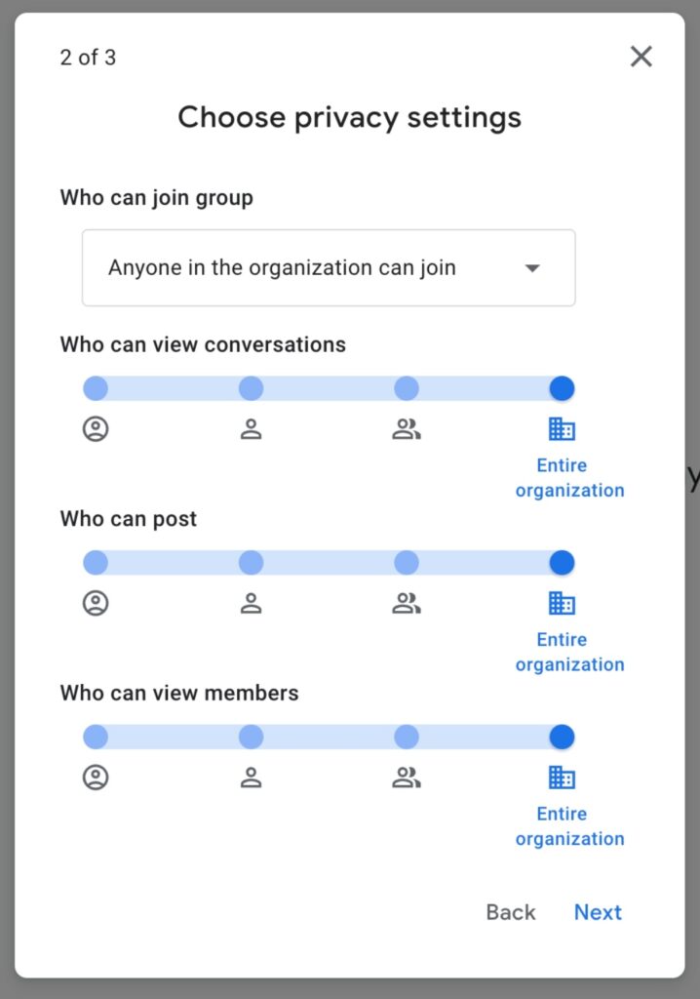This screenshot has height=999, width=700.
Task: Set view conversations slider to first stop
Action: 96,388
